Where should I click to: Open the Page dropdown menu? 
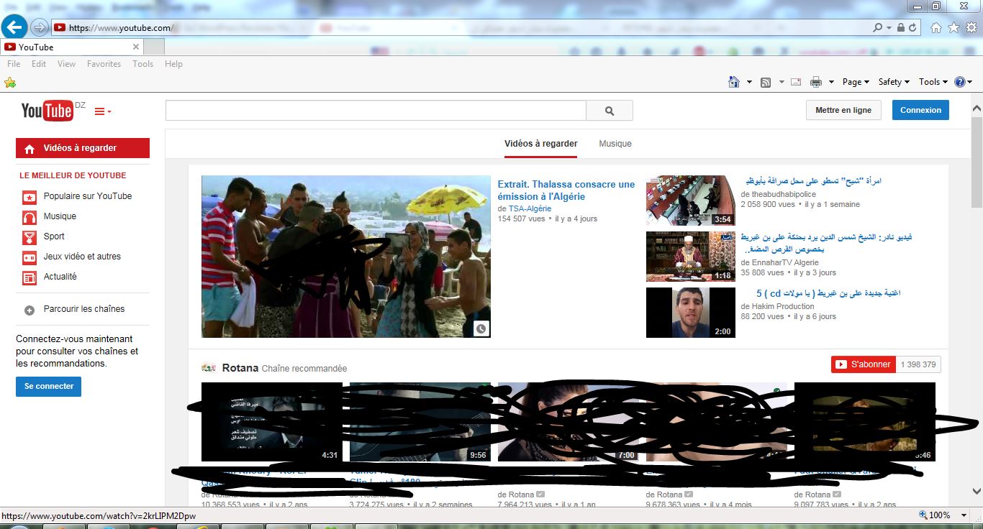(856, 82)
